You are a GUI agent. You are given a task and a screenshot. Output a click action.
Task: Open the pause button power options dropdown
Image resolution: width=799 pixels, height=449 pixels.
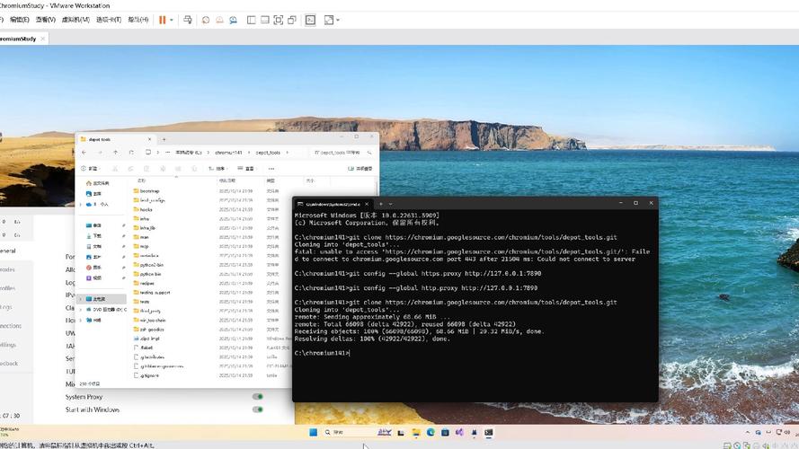coord(172,20)
